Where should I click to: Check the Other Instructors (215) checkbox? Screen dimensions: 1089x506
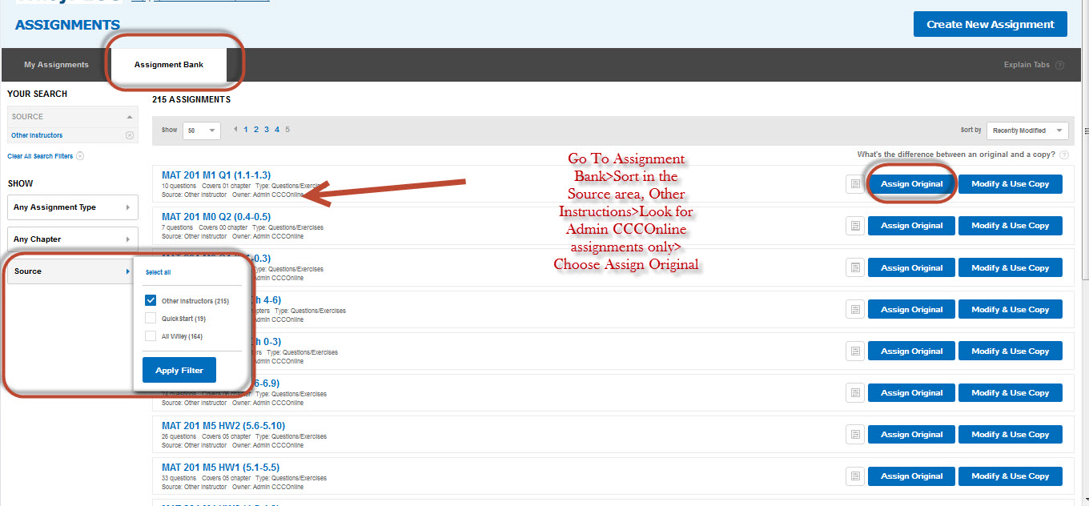[x=151, y=301]
